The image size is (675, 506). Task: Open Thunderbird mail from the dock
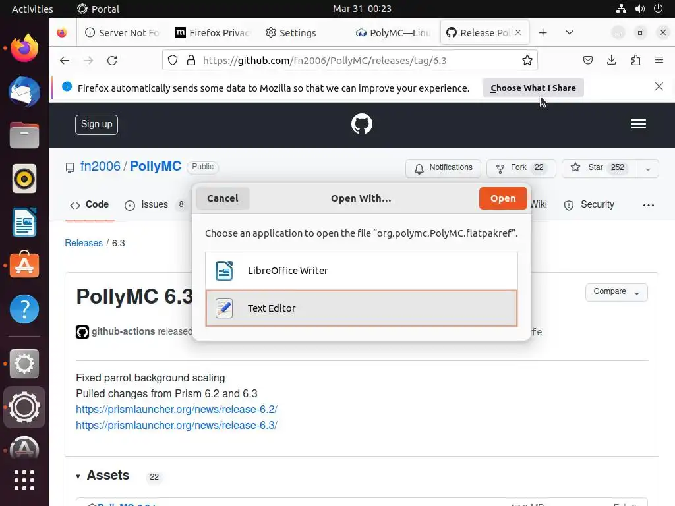tap(24, 92)
